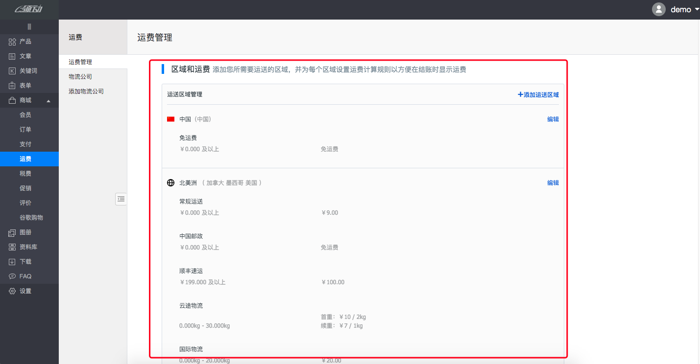Open 谷歌购物 menu item
Screen dimensions: 700x364
click(x=31, y=218)
